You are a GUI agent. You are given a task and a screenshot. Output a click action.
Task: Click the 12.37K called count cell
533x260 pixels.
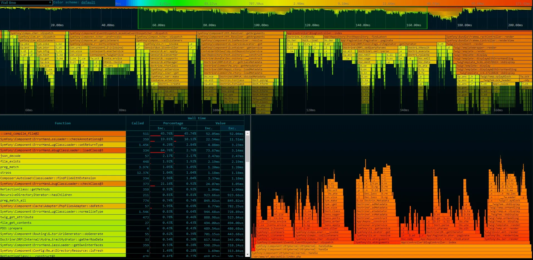tap(137, 172)
